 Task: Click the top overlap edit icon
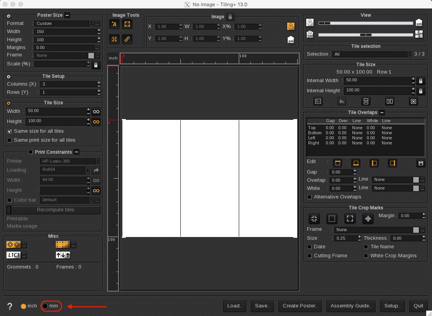click(337, 163)
